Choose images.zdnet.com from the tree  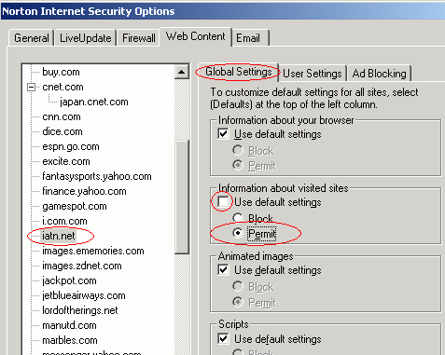[82, 266]
